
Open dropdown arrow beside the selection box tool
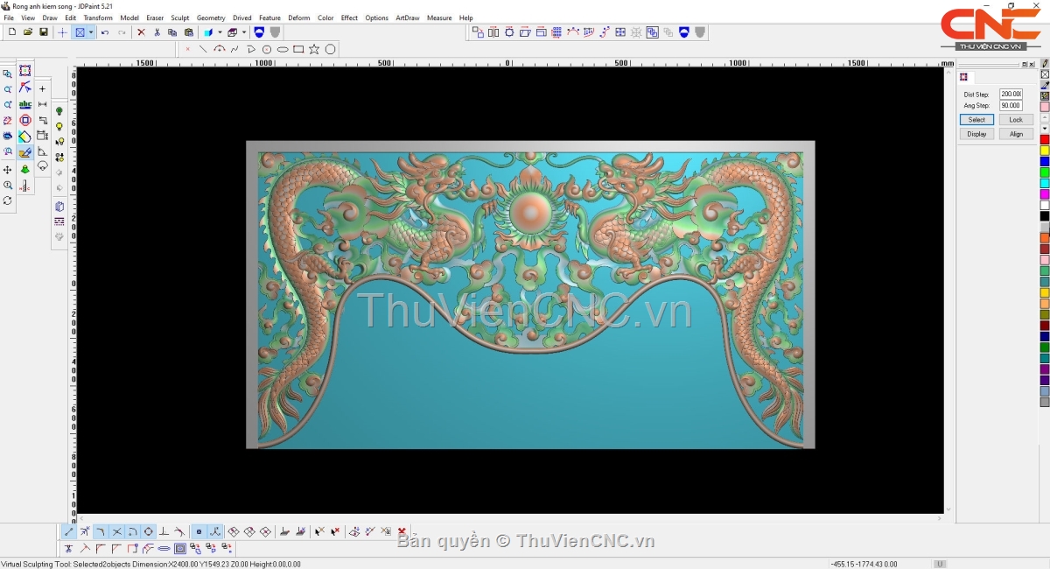coord(90,32)
